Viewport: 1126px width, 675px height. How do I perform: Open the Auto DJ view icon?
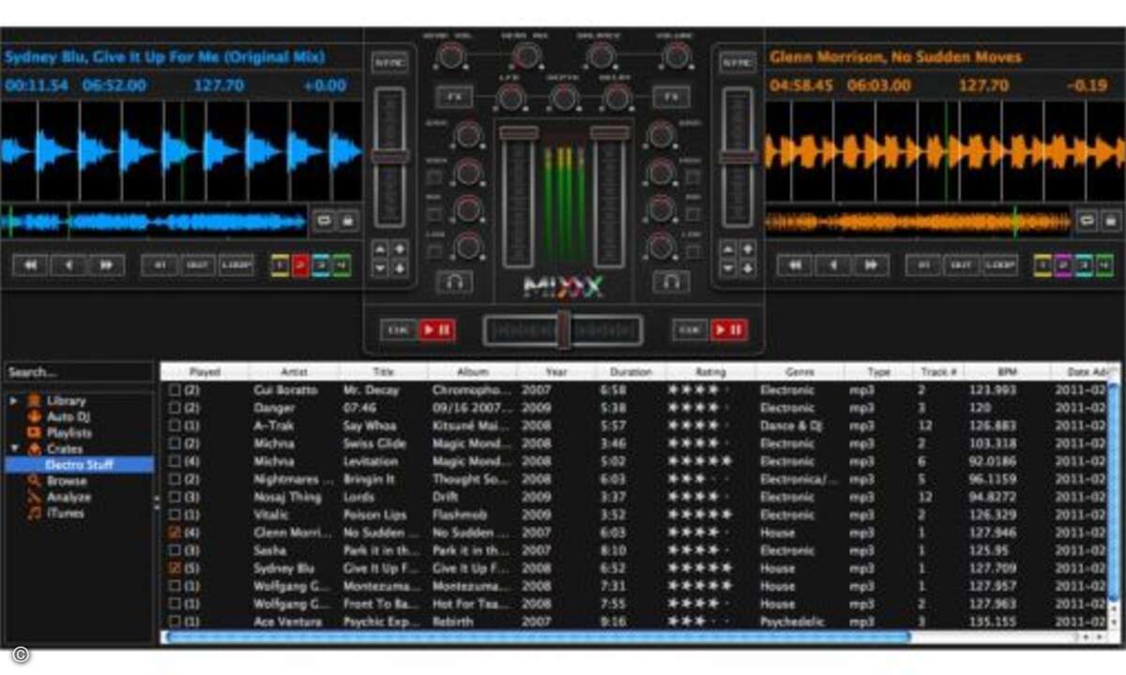click(x=35, y=416)
